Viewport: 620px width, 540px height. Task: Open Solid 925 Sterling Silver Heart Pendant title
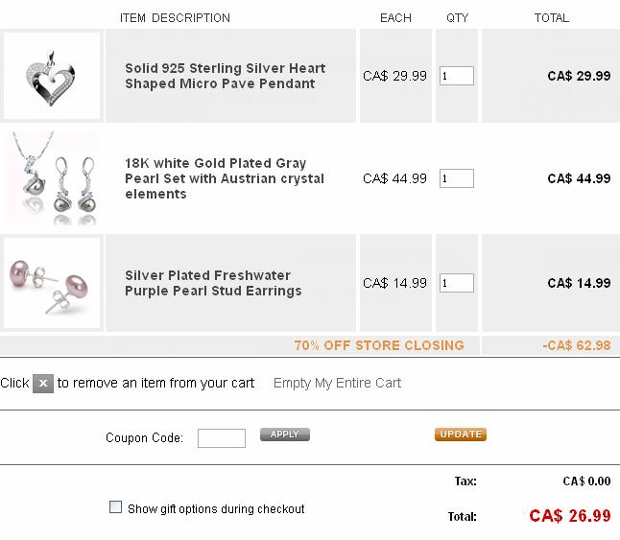click(225, 76)
